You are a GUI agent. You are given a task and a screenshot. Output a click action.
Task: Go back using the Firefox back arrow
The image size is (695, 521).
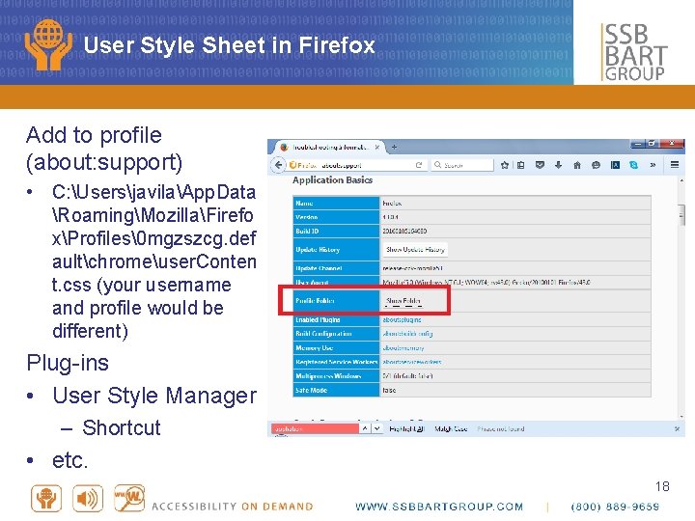[x=278, y=165]
